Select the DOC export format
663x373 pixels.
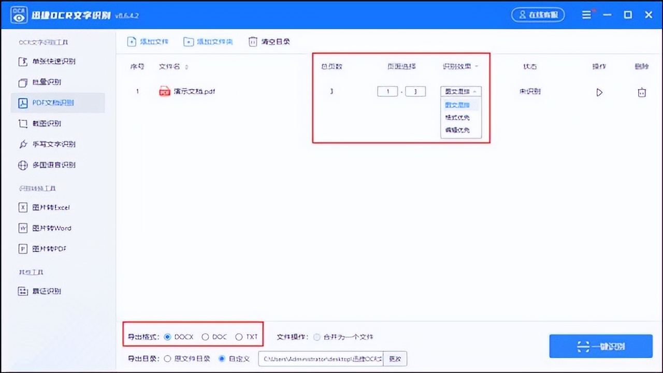[x=205, y=336]
